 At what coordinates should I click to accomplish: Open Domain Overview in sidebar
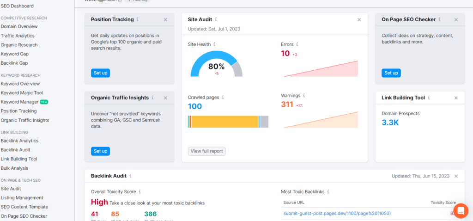point(19,26)
